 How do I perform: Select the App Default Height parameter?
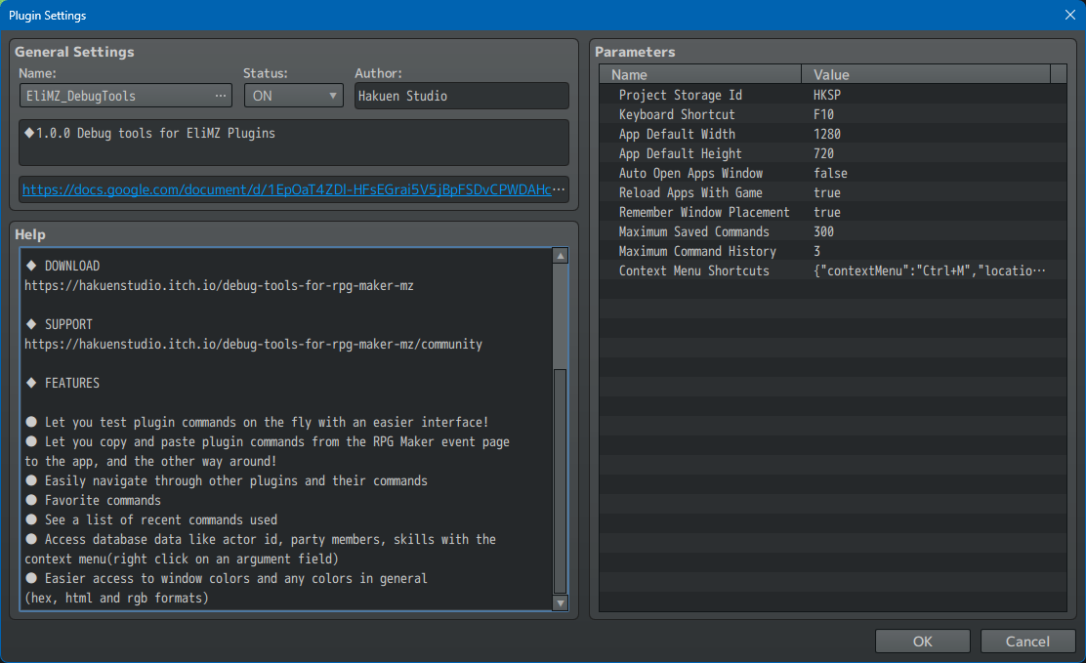coord(832,153)
